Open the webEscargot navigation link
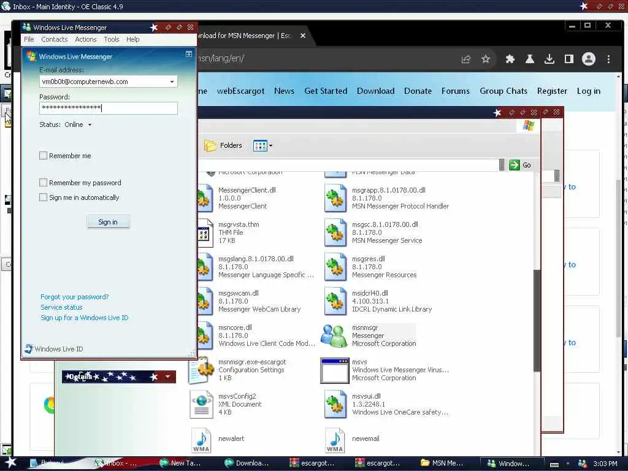The height and width of the screenshot is (471, 628). [240, 91]
